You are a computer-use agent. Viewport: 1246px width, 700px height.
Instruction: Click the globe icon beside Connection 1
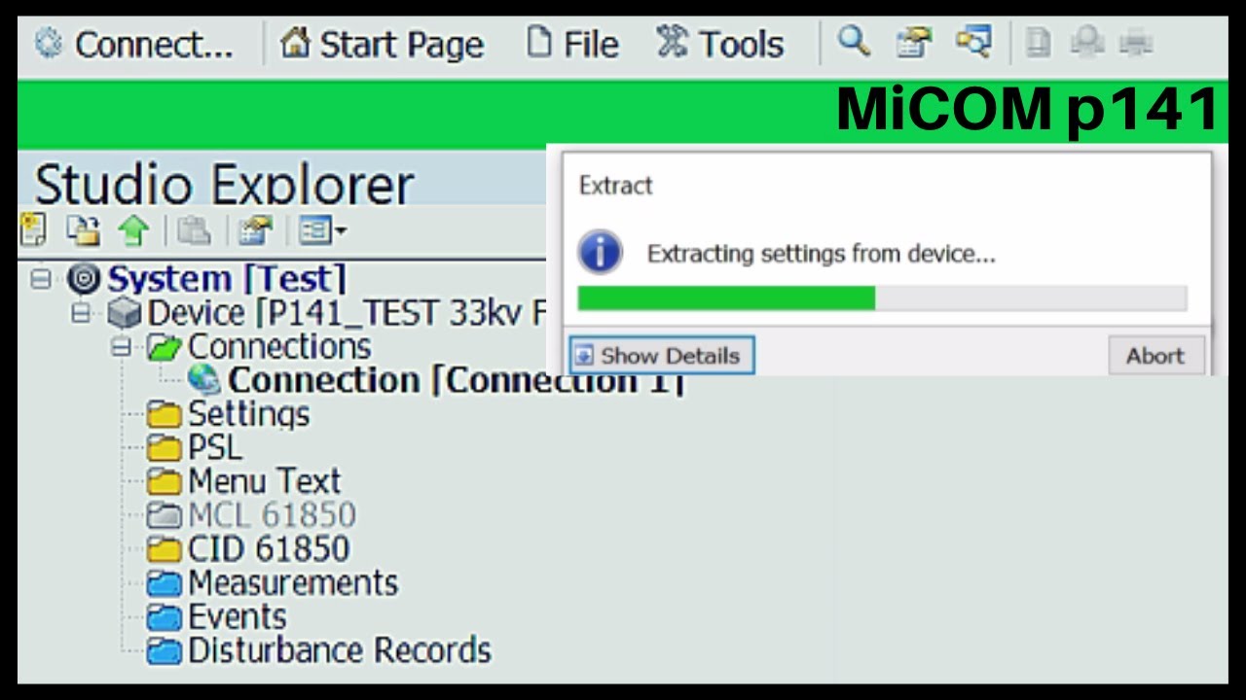(204, 381)
